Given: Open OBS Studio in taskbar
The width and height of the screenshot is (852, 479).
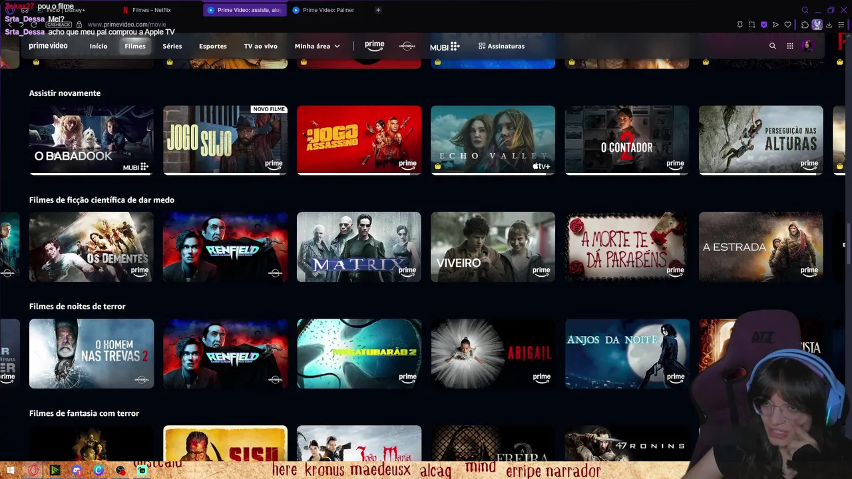Looking at the screenshot, I should [120, 470].
